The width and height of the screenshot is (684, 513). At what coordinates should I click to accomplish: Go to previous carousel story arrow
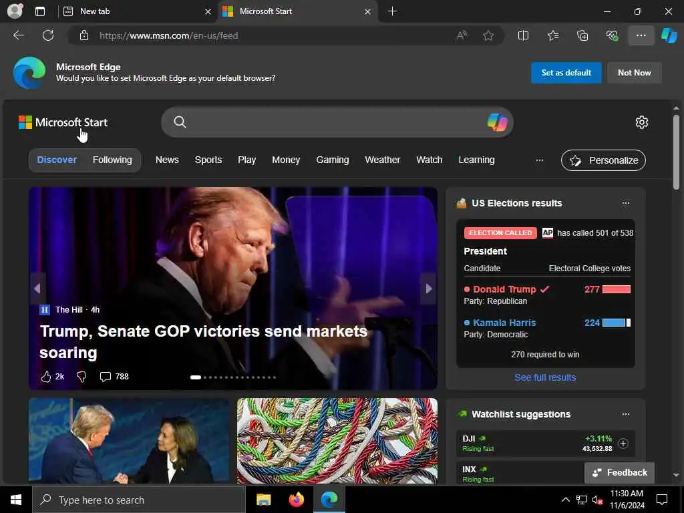click(37, 289)
